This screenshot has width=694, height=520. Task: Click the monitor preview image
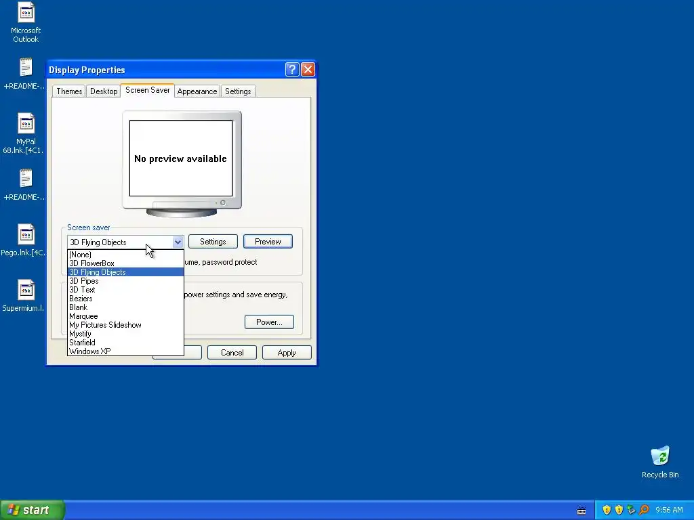coord(182,164)
